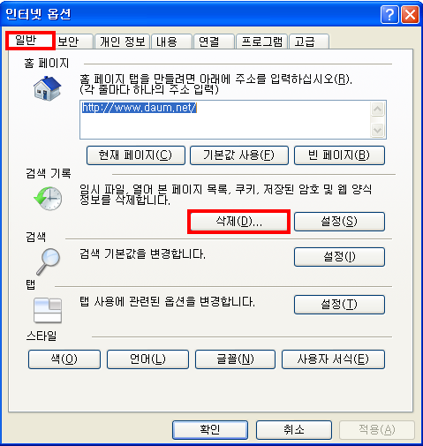Open the 개인 정보 tab
The width and height of the screenshot is (423, 446).
pyautogui.click(x=122, y=42)
